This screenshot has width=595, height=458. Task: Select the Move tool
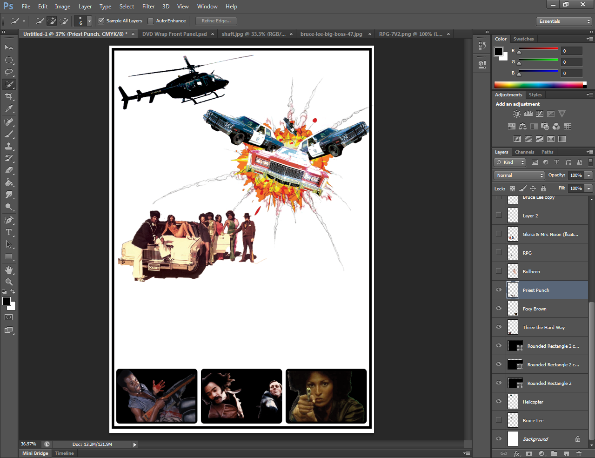[x=9, y=47]
